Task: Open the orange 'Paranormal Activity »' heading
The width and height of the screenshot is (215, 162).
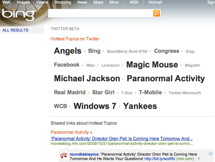Action: coord(71,132)
